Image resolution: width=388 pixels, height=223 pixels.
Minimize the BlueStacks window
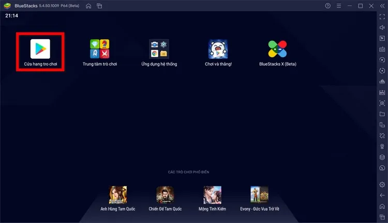(350, 6)
